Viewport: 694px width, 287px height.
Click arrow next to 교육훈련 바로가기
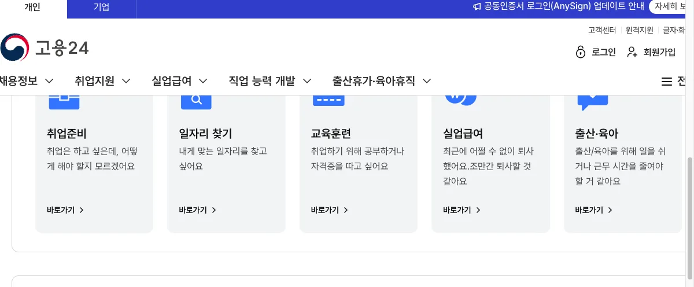tap(346, 210)
